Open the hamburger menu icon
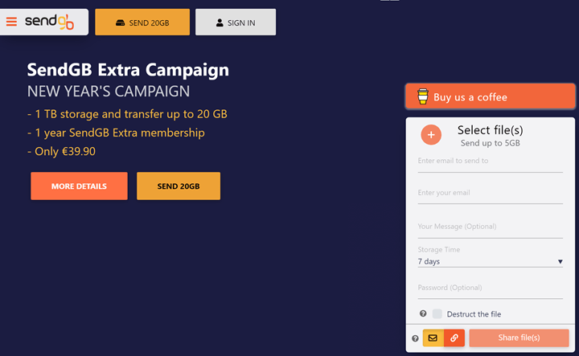Image resolution: width=579 pixels, height=356 pixels. (x=11, y=22)
